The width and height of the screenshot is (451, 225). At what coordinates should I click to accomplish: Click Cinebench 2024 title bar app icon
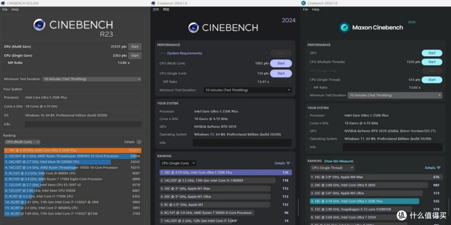pos(154,3)
